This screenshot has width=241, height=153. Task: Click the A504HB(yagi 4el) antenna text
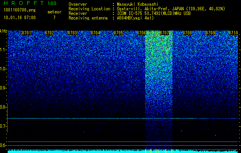[135, 18]
